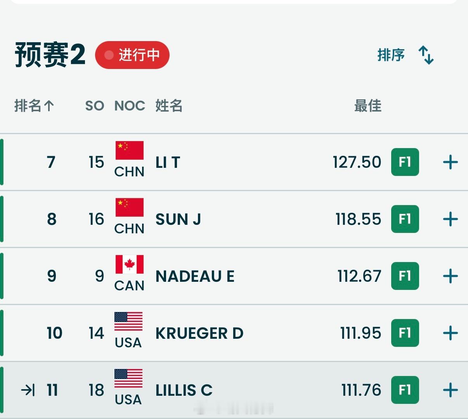Click the SO column header
The width and height of the screenshot is (468, 419).
coord(95,105)
